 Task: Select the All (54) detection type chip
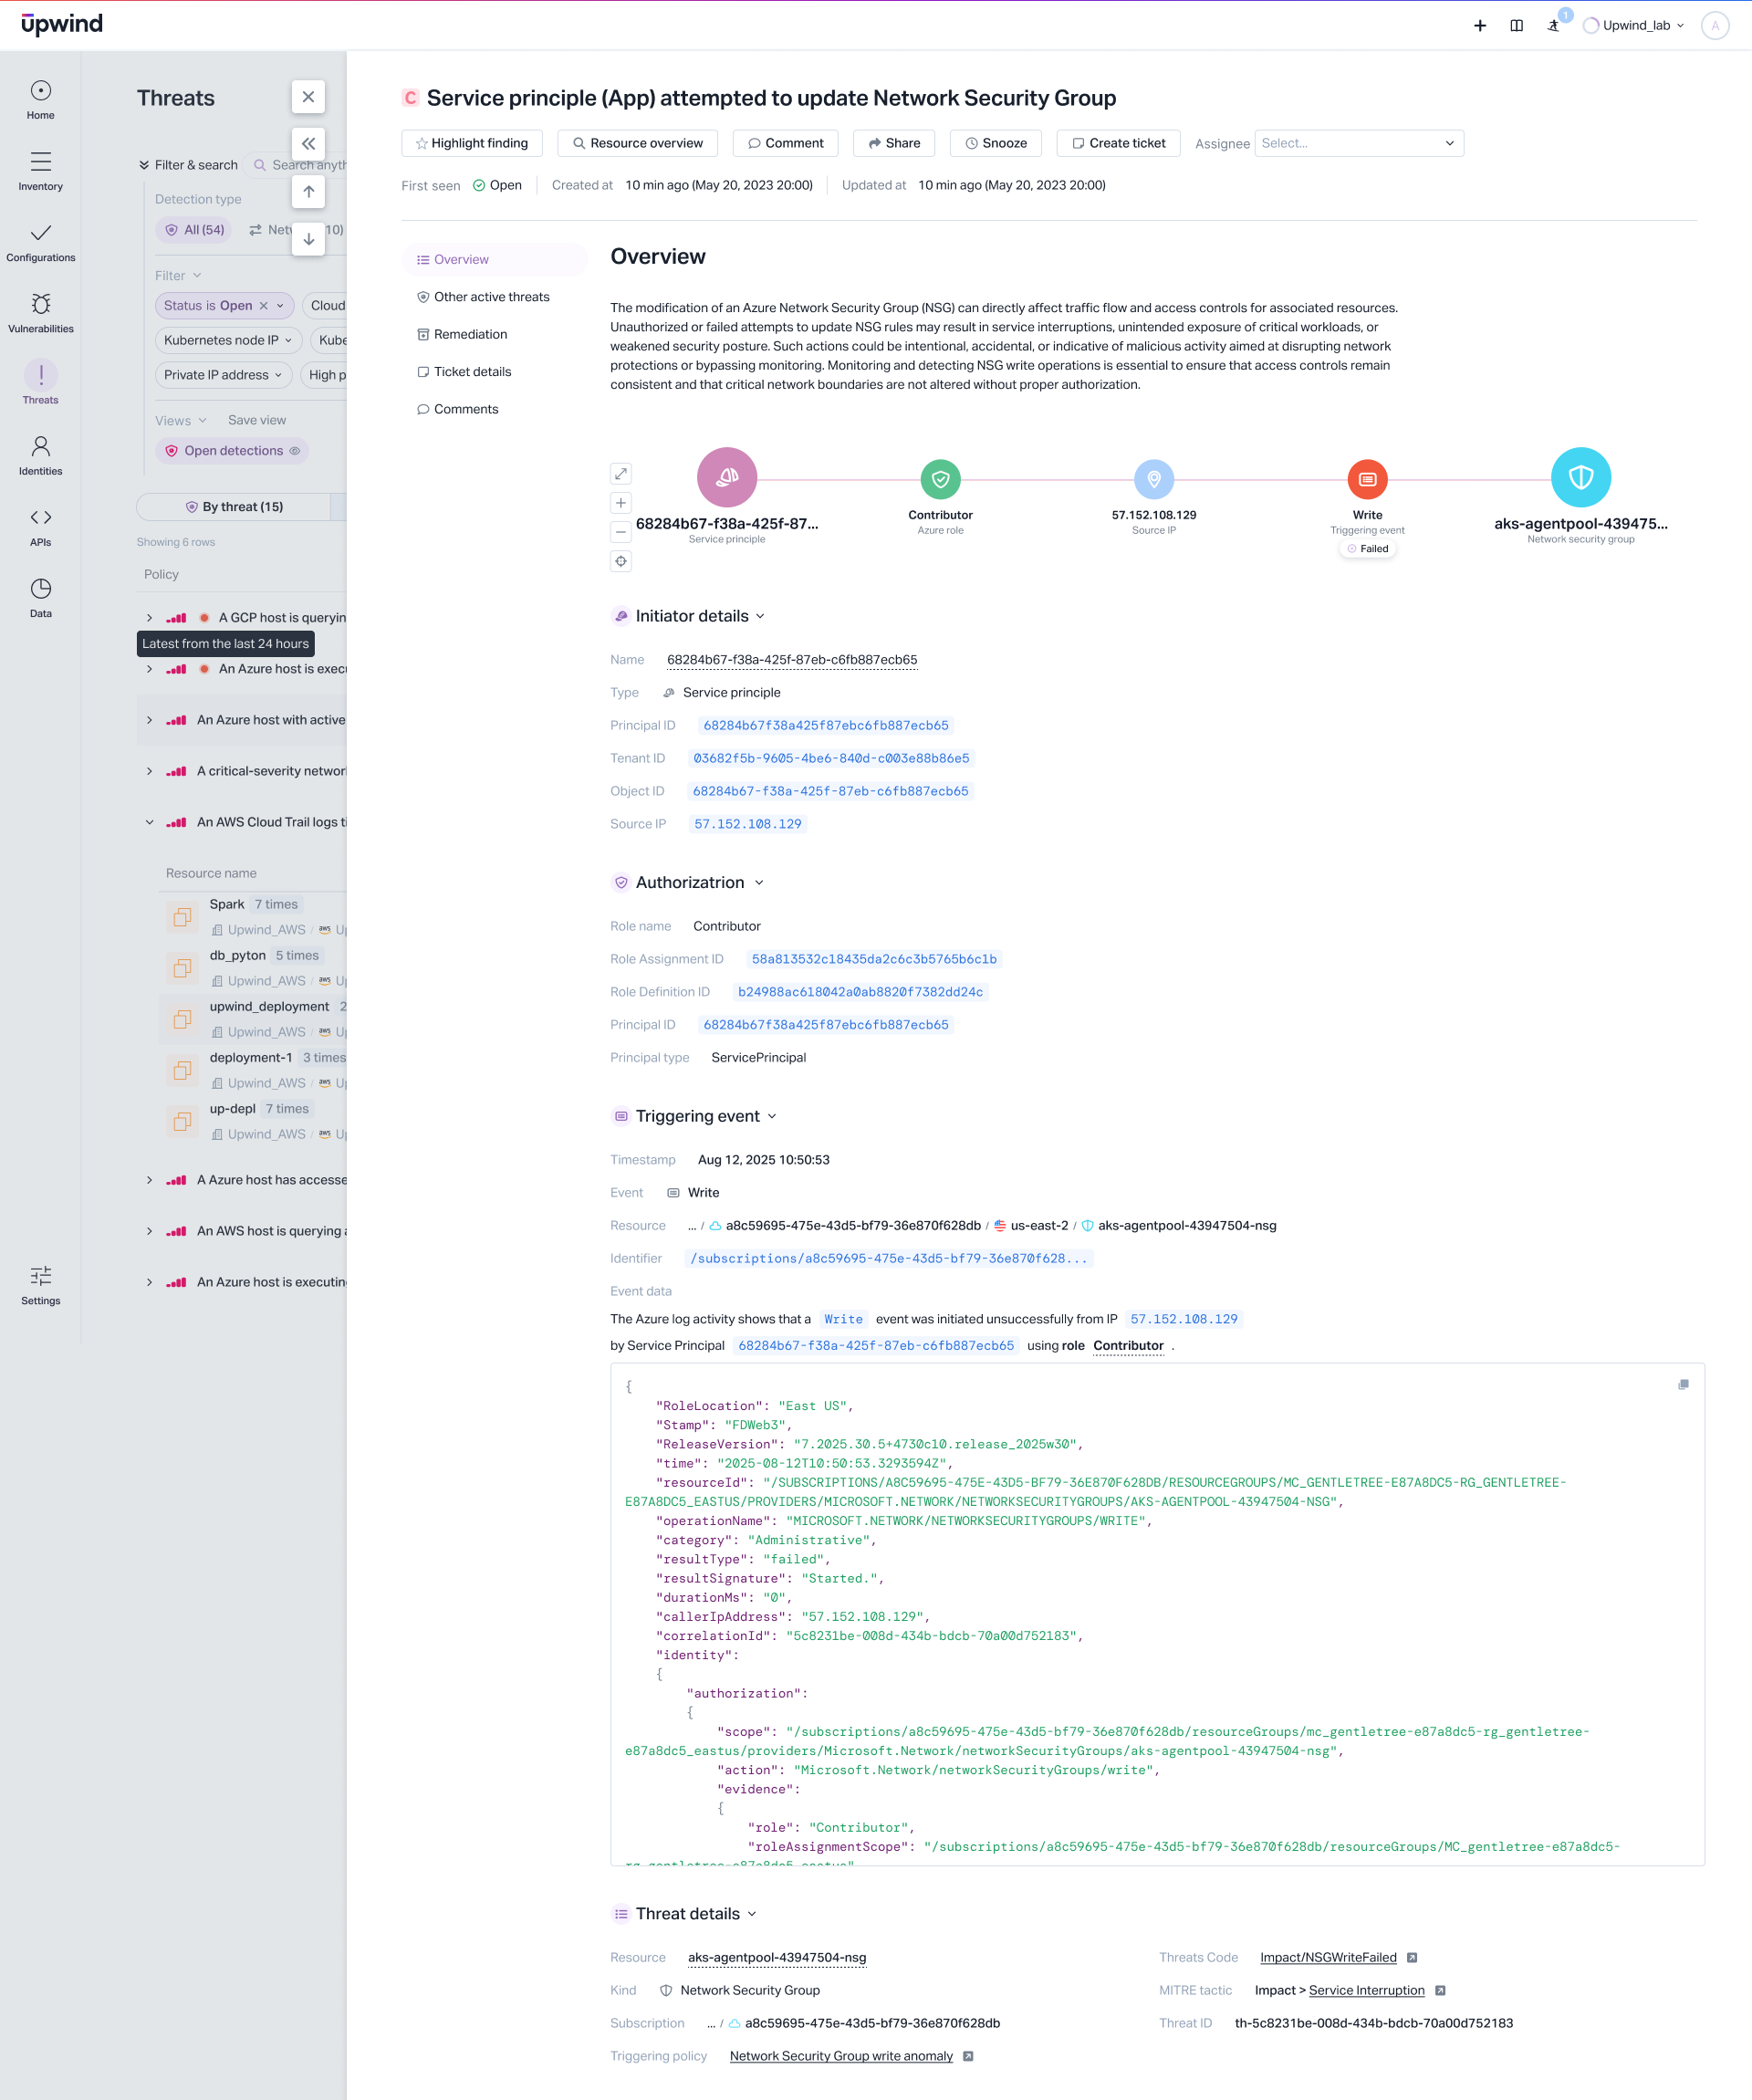[194, 230]
